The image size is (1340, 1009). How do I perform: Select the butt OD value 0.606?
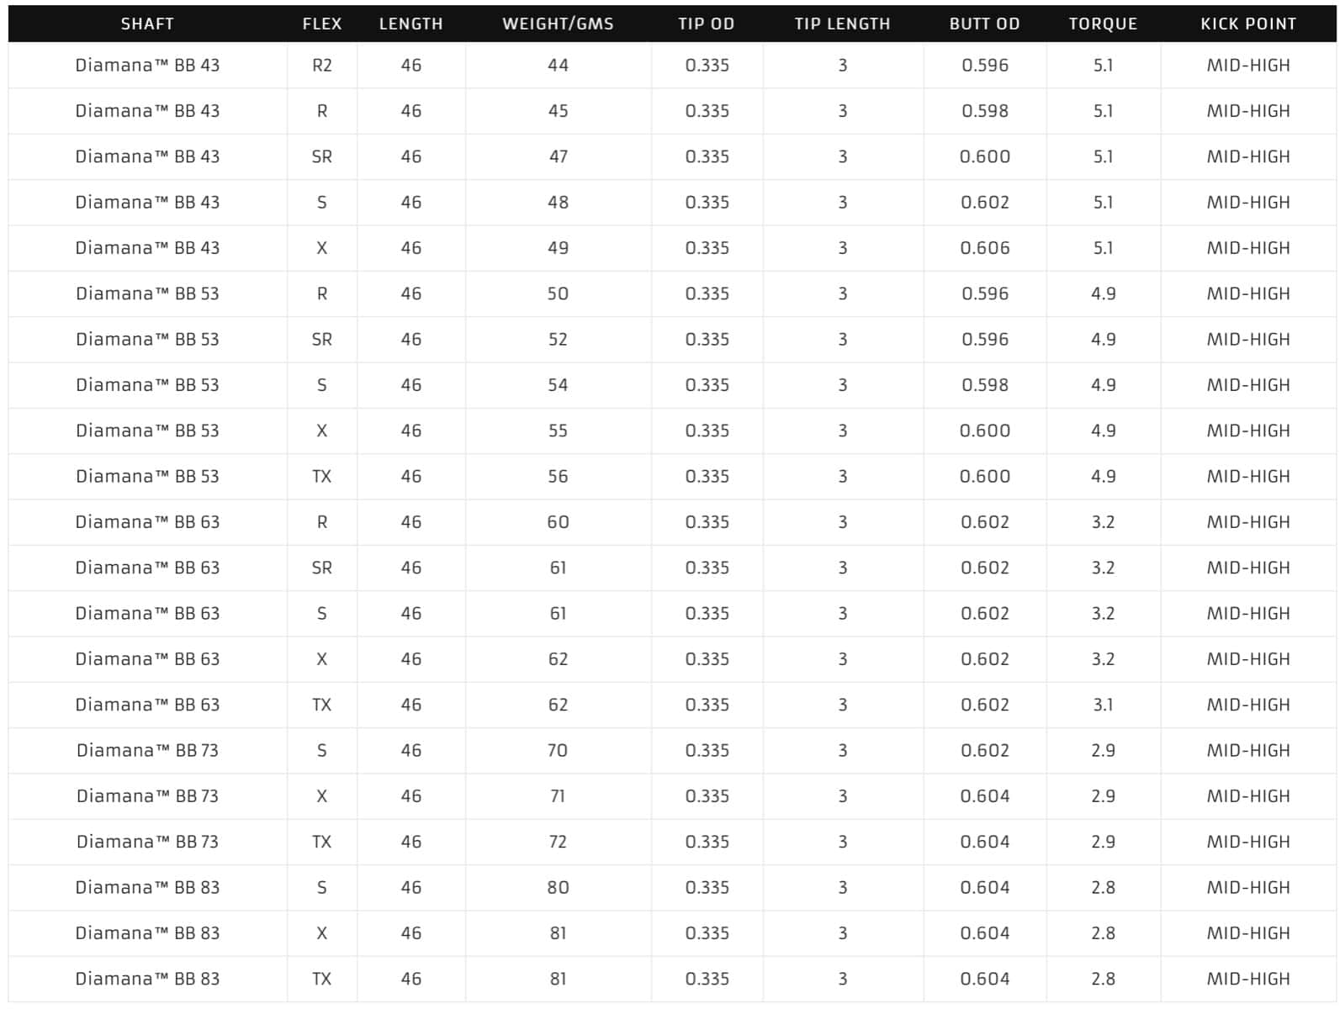click(985, 248)
